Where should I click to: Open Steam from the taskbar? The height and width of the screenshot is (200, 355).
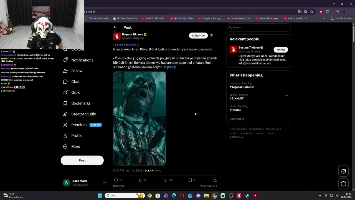247,196
